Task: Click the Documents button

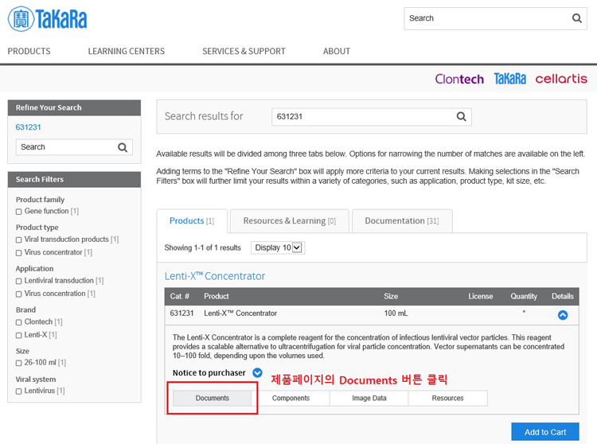Action: tap(212, 398)
